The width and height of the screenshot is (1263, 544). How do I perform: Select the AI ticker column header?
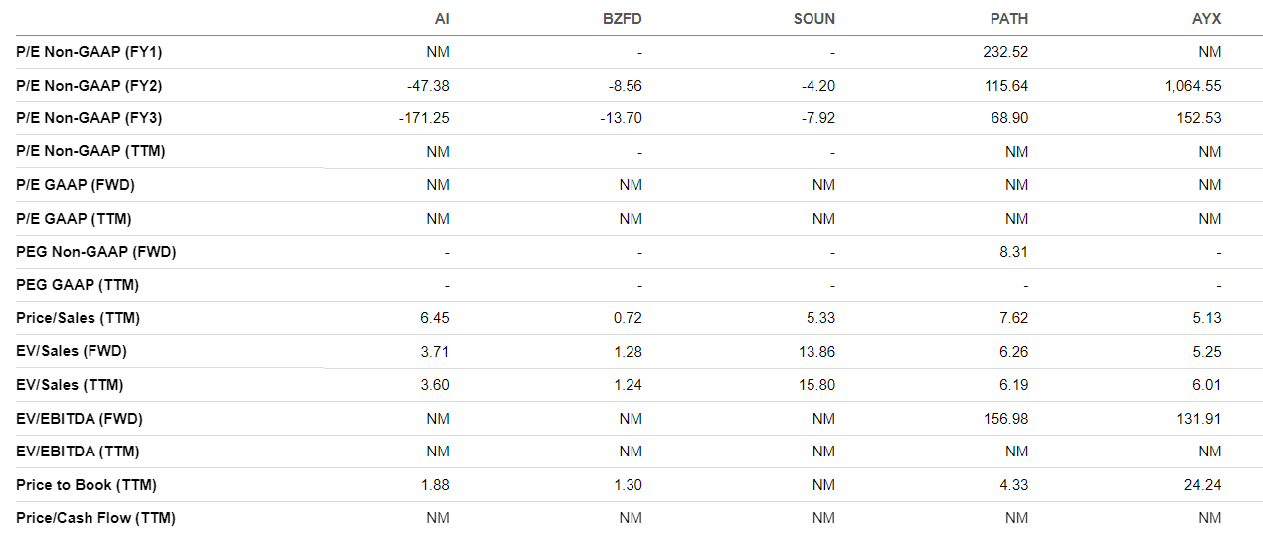[442, 19]
